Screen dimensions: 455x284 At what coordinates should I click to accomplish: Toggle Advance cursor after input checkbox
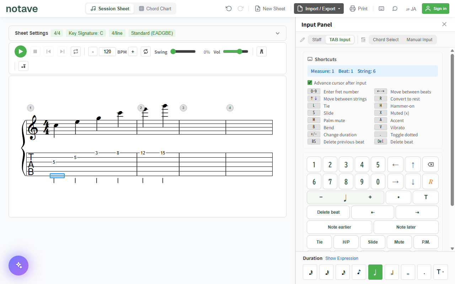[x=310, y=83]
